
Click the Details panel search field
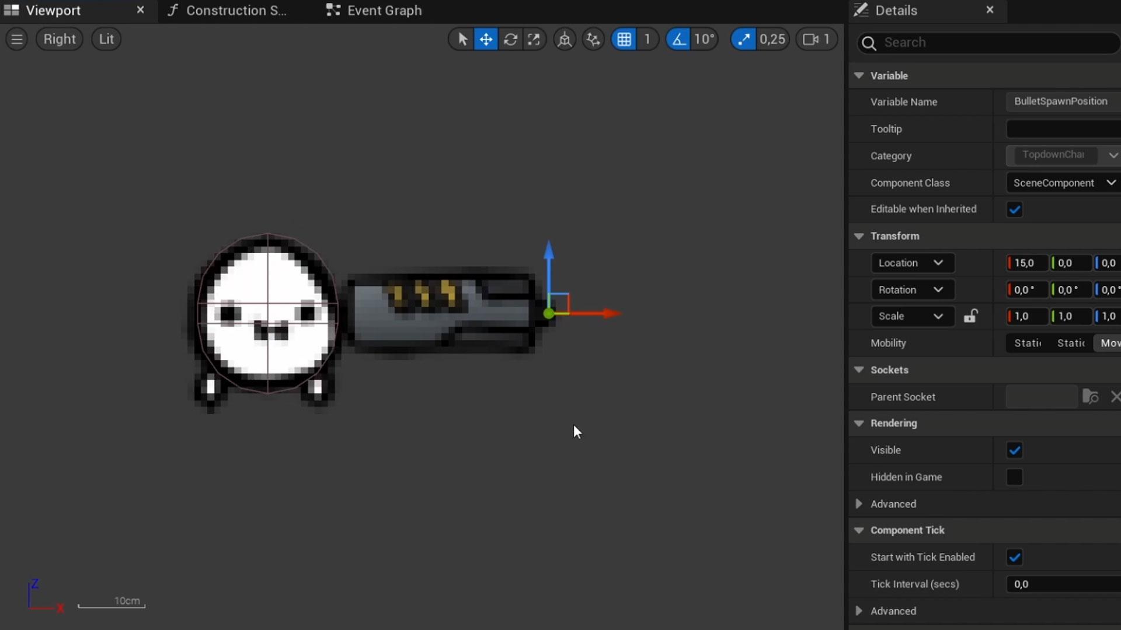pyautogui.click(x=987, y=42)
